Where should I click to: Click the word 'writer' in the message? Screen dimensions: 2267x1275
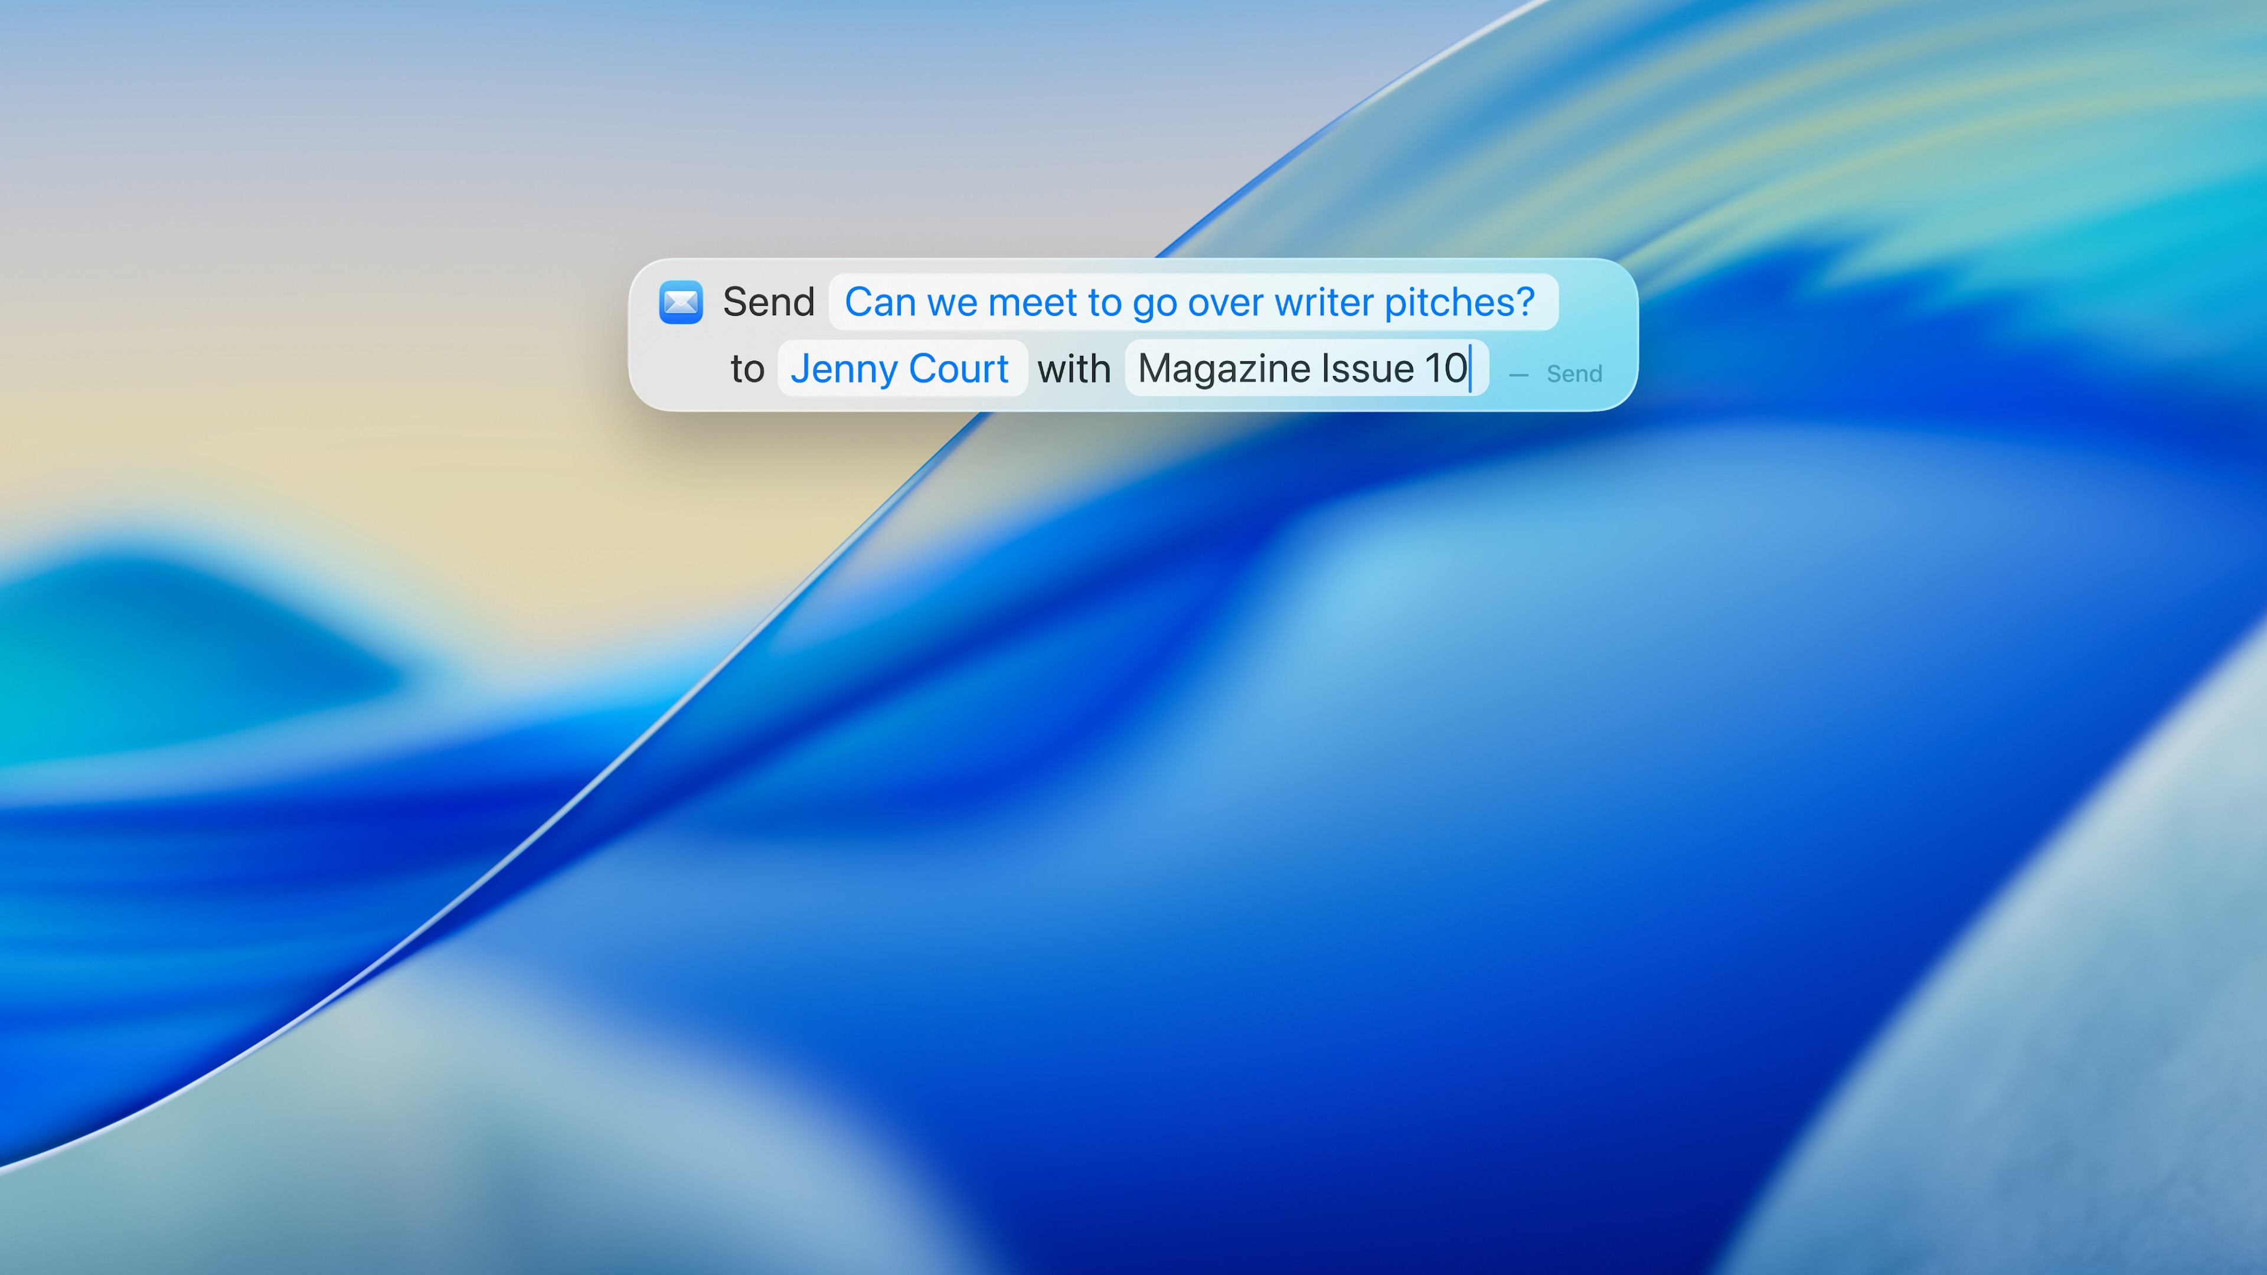[1324, 303]
